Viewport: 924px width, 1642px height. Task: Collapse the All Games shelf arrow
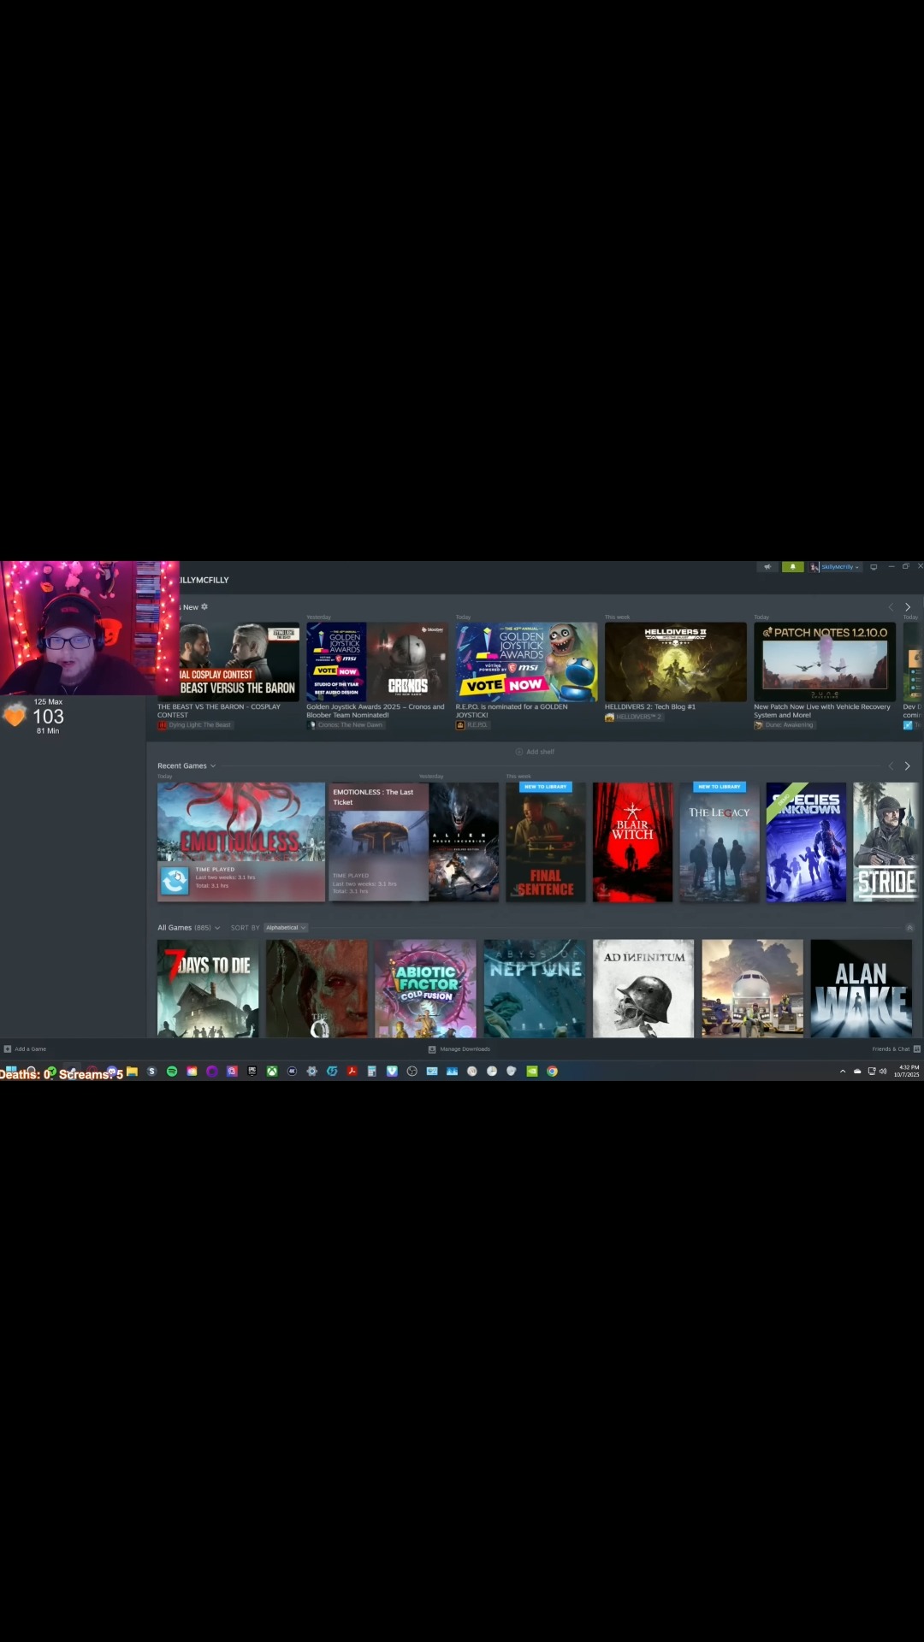[909, 927]
